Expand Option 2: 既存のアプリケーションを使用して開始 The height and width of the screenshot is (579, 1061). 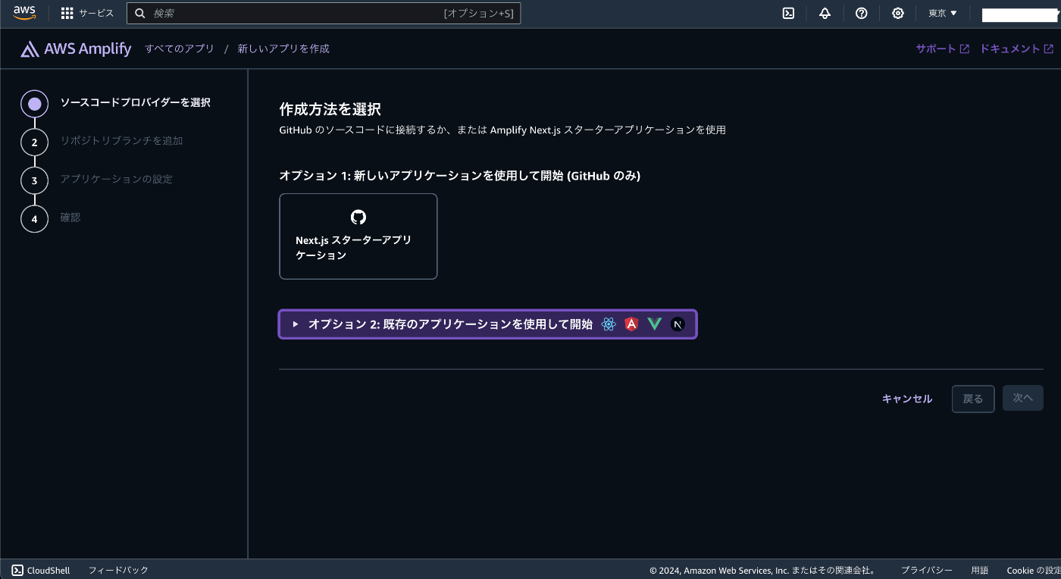tap(451, 324)
